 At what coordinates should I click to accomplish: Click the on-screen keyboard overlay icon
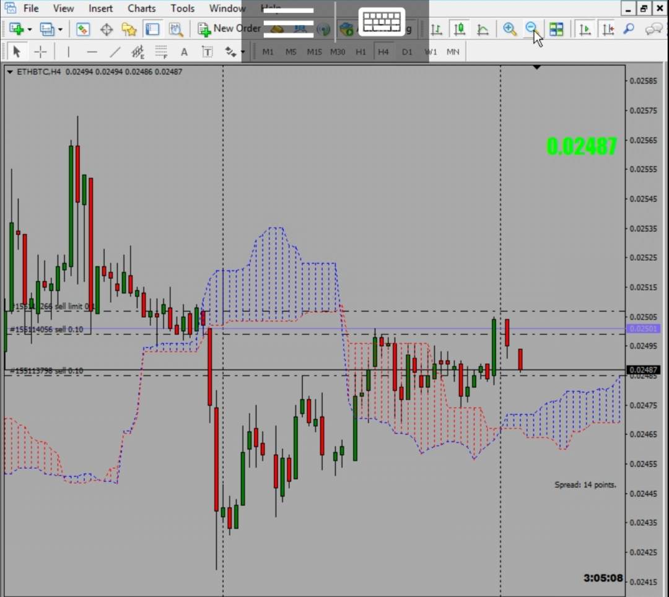[x=382, y=22]
